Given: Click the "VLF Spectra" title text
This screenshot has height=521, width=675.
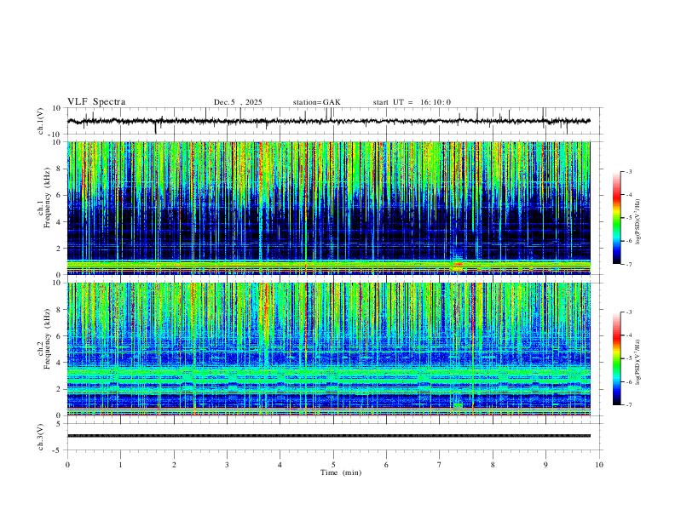Looking at the screenshot, I should [96, 102].
